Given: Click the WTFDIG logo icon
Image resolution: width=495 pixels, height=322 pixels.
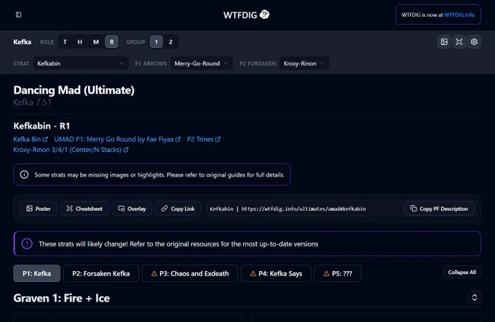Looking at the screenshot, I should (x=264, y=15).
